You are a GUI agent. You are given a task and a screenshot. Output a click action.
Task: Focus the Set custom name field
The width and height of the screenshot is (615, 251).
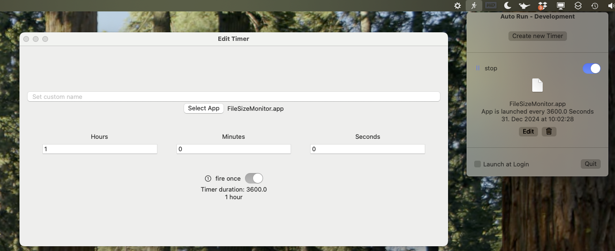(x=234, y=97)
